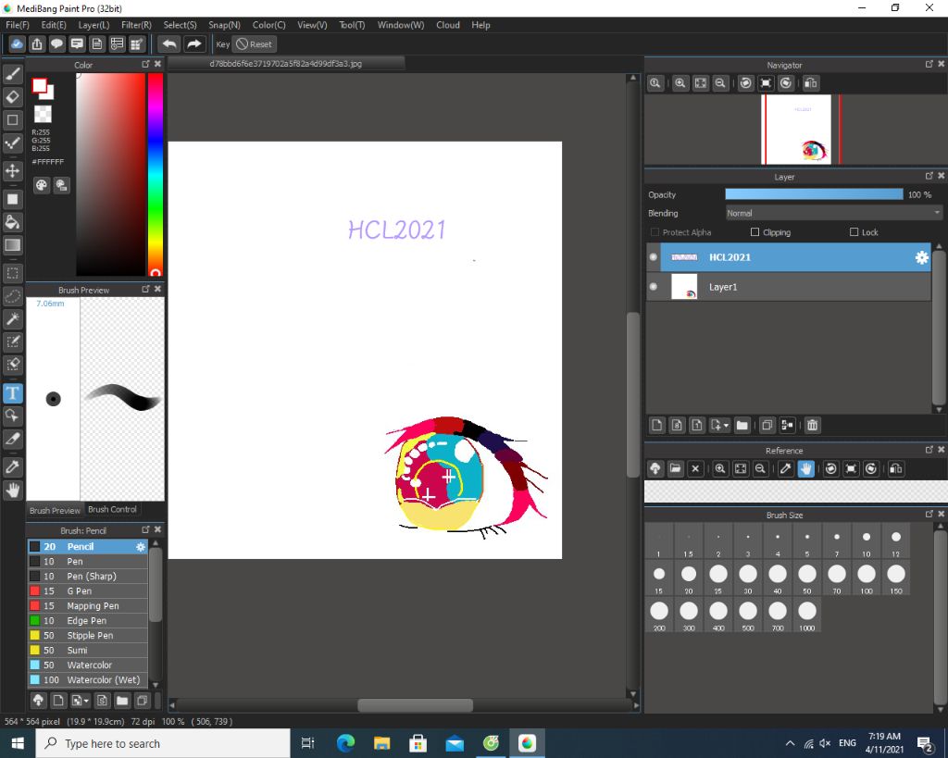
Task: Open Microsoft Edge from the taskbar
Action: click(x=345, y=743)
